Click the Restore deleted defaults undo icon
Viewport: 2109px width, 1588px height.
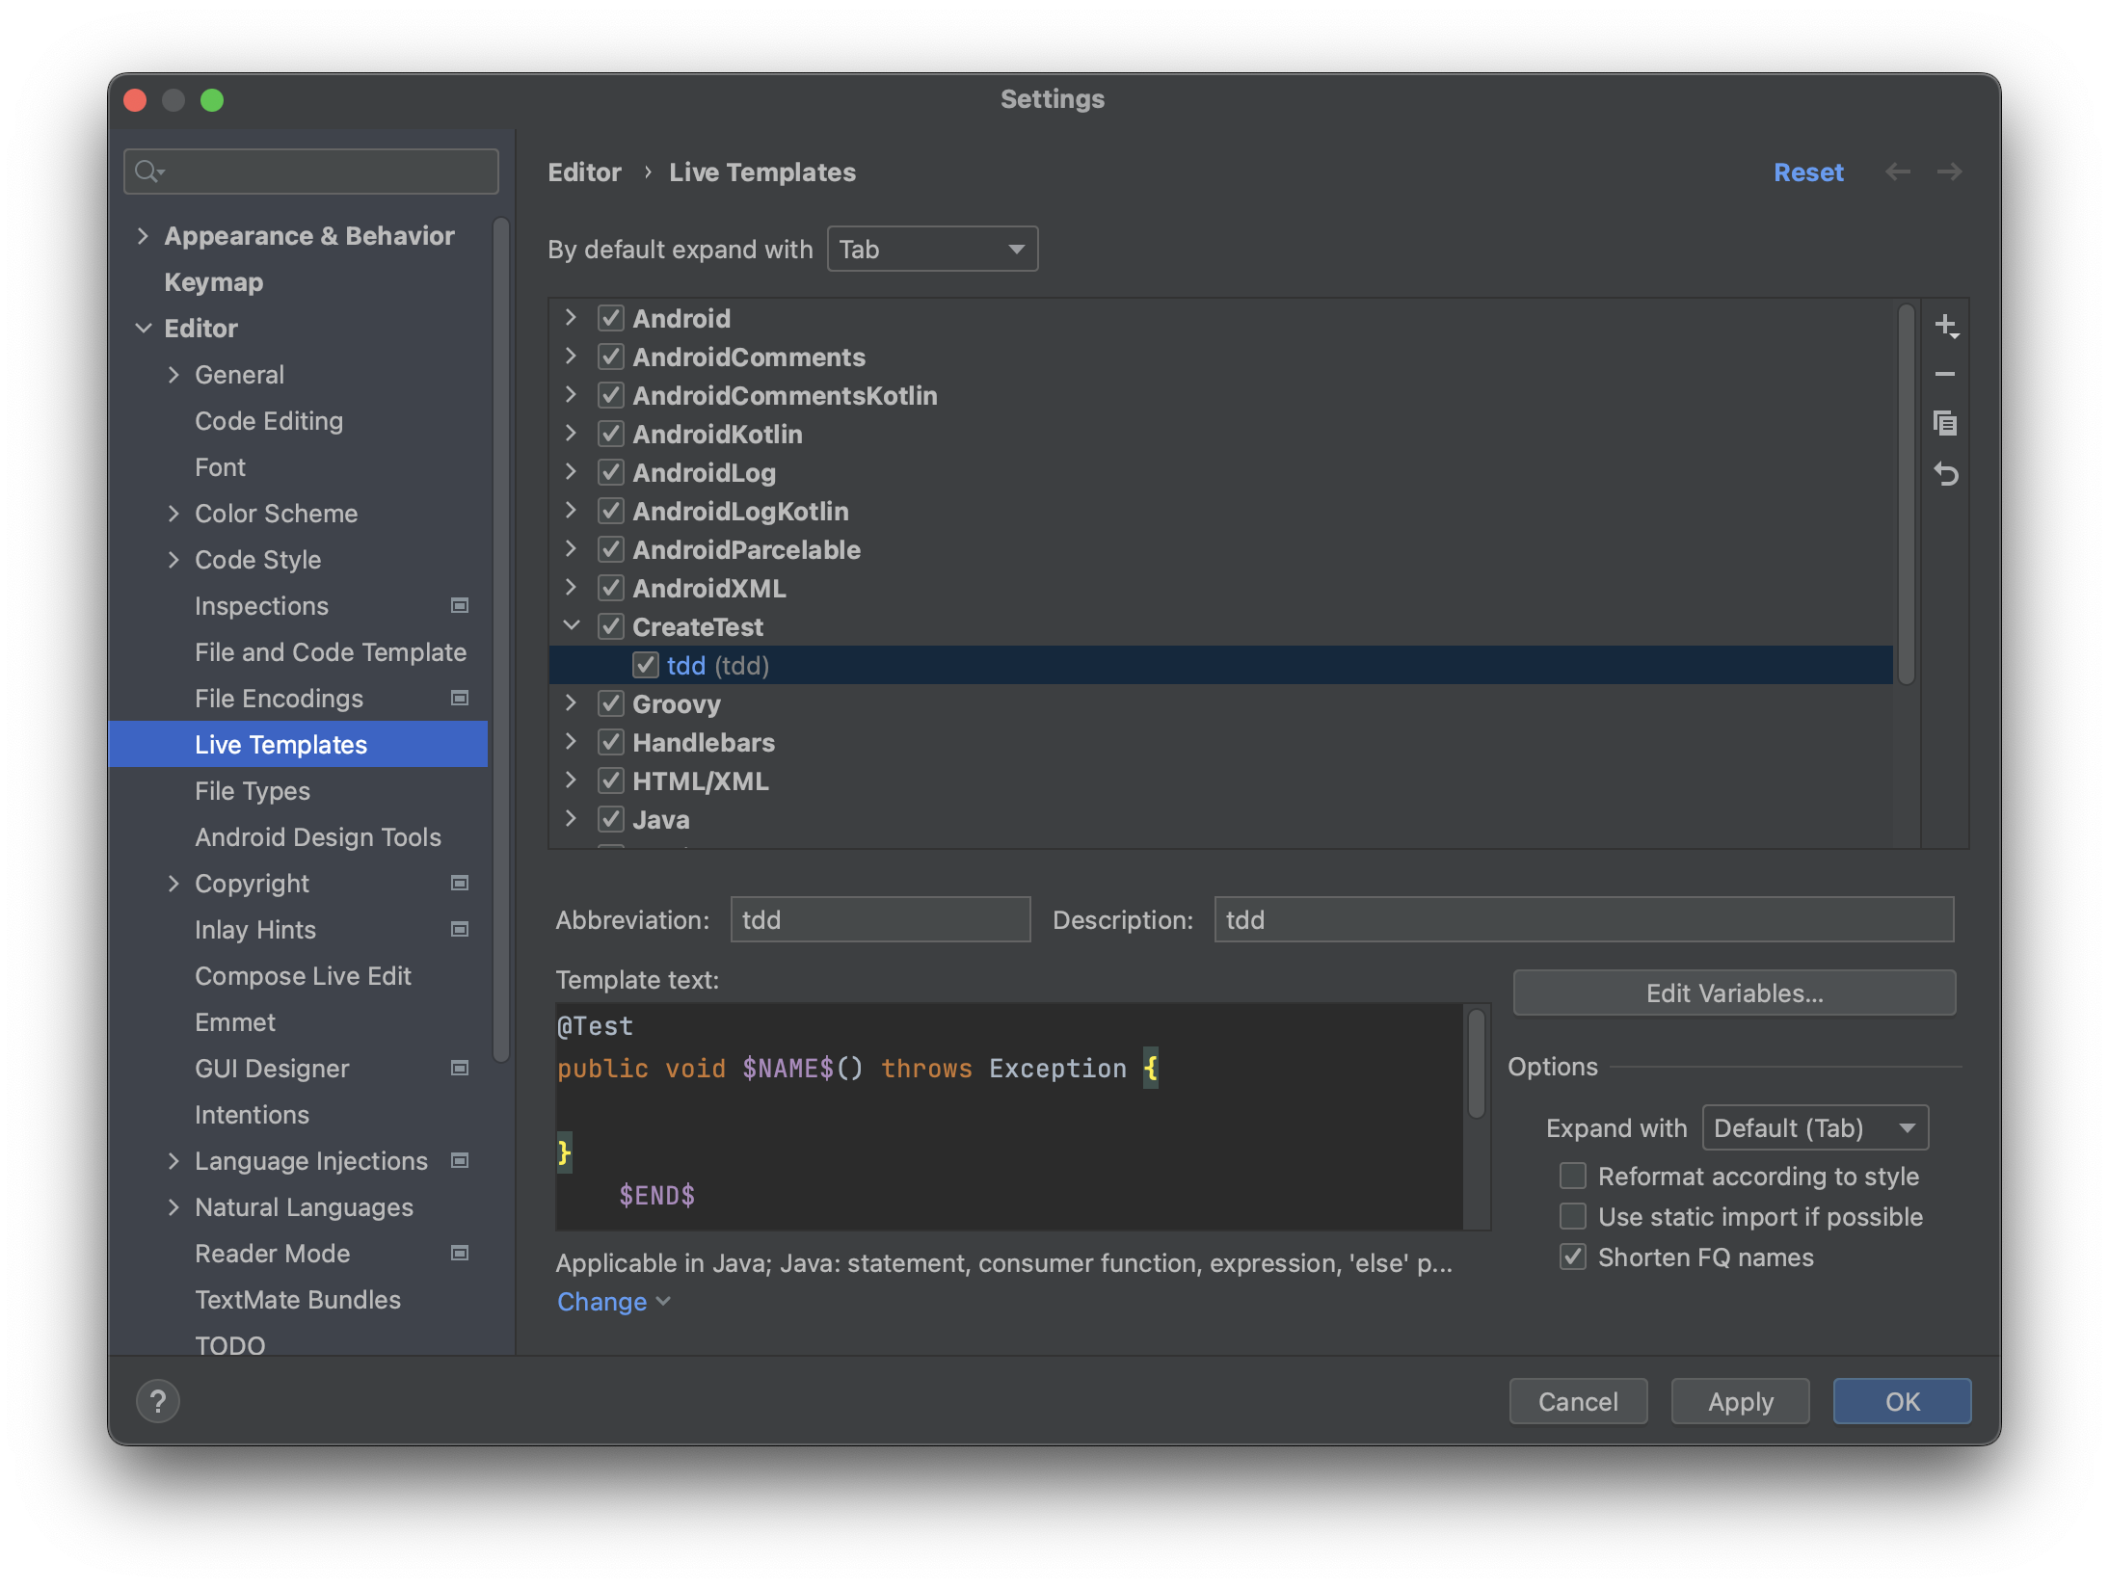[x=1945, y=473]
